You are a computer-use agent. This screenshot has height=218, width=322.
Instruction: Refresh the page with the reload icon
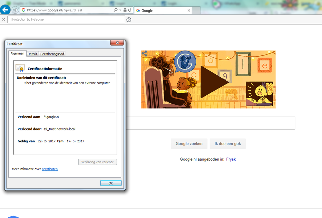click(x=130, y=10)
